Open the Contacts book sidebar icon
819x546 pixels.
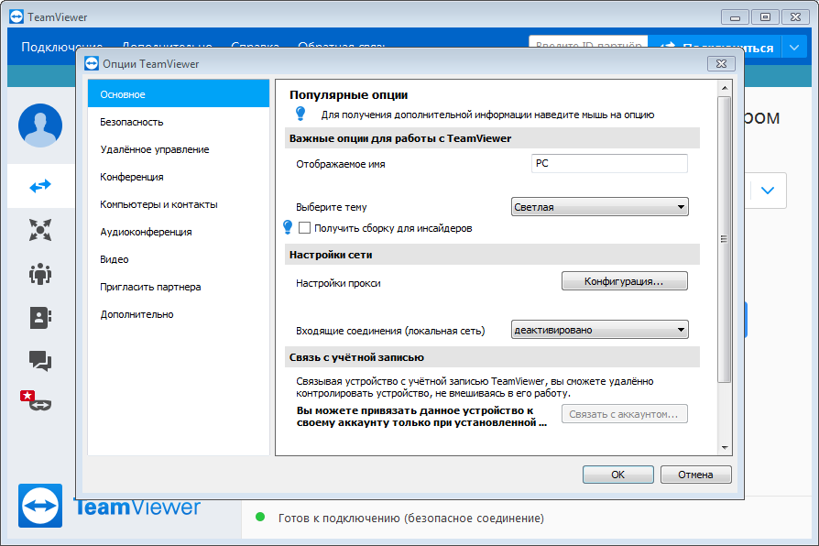click(x=40, y=317)
